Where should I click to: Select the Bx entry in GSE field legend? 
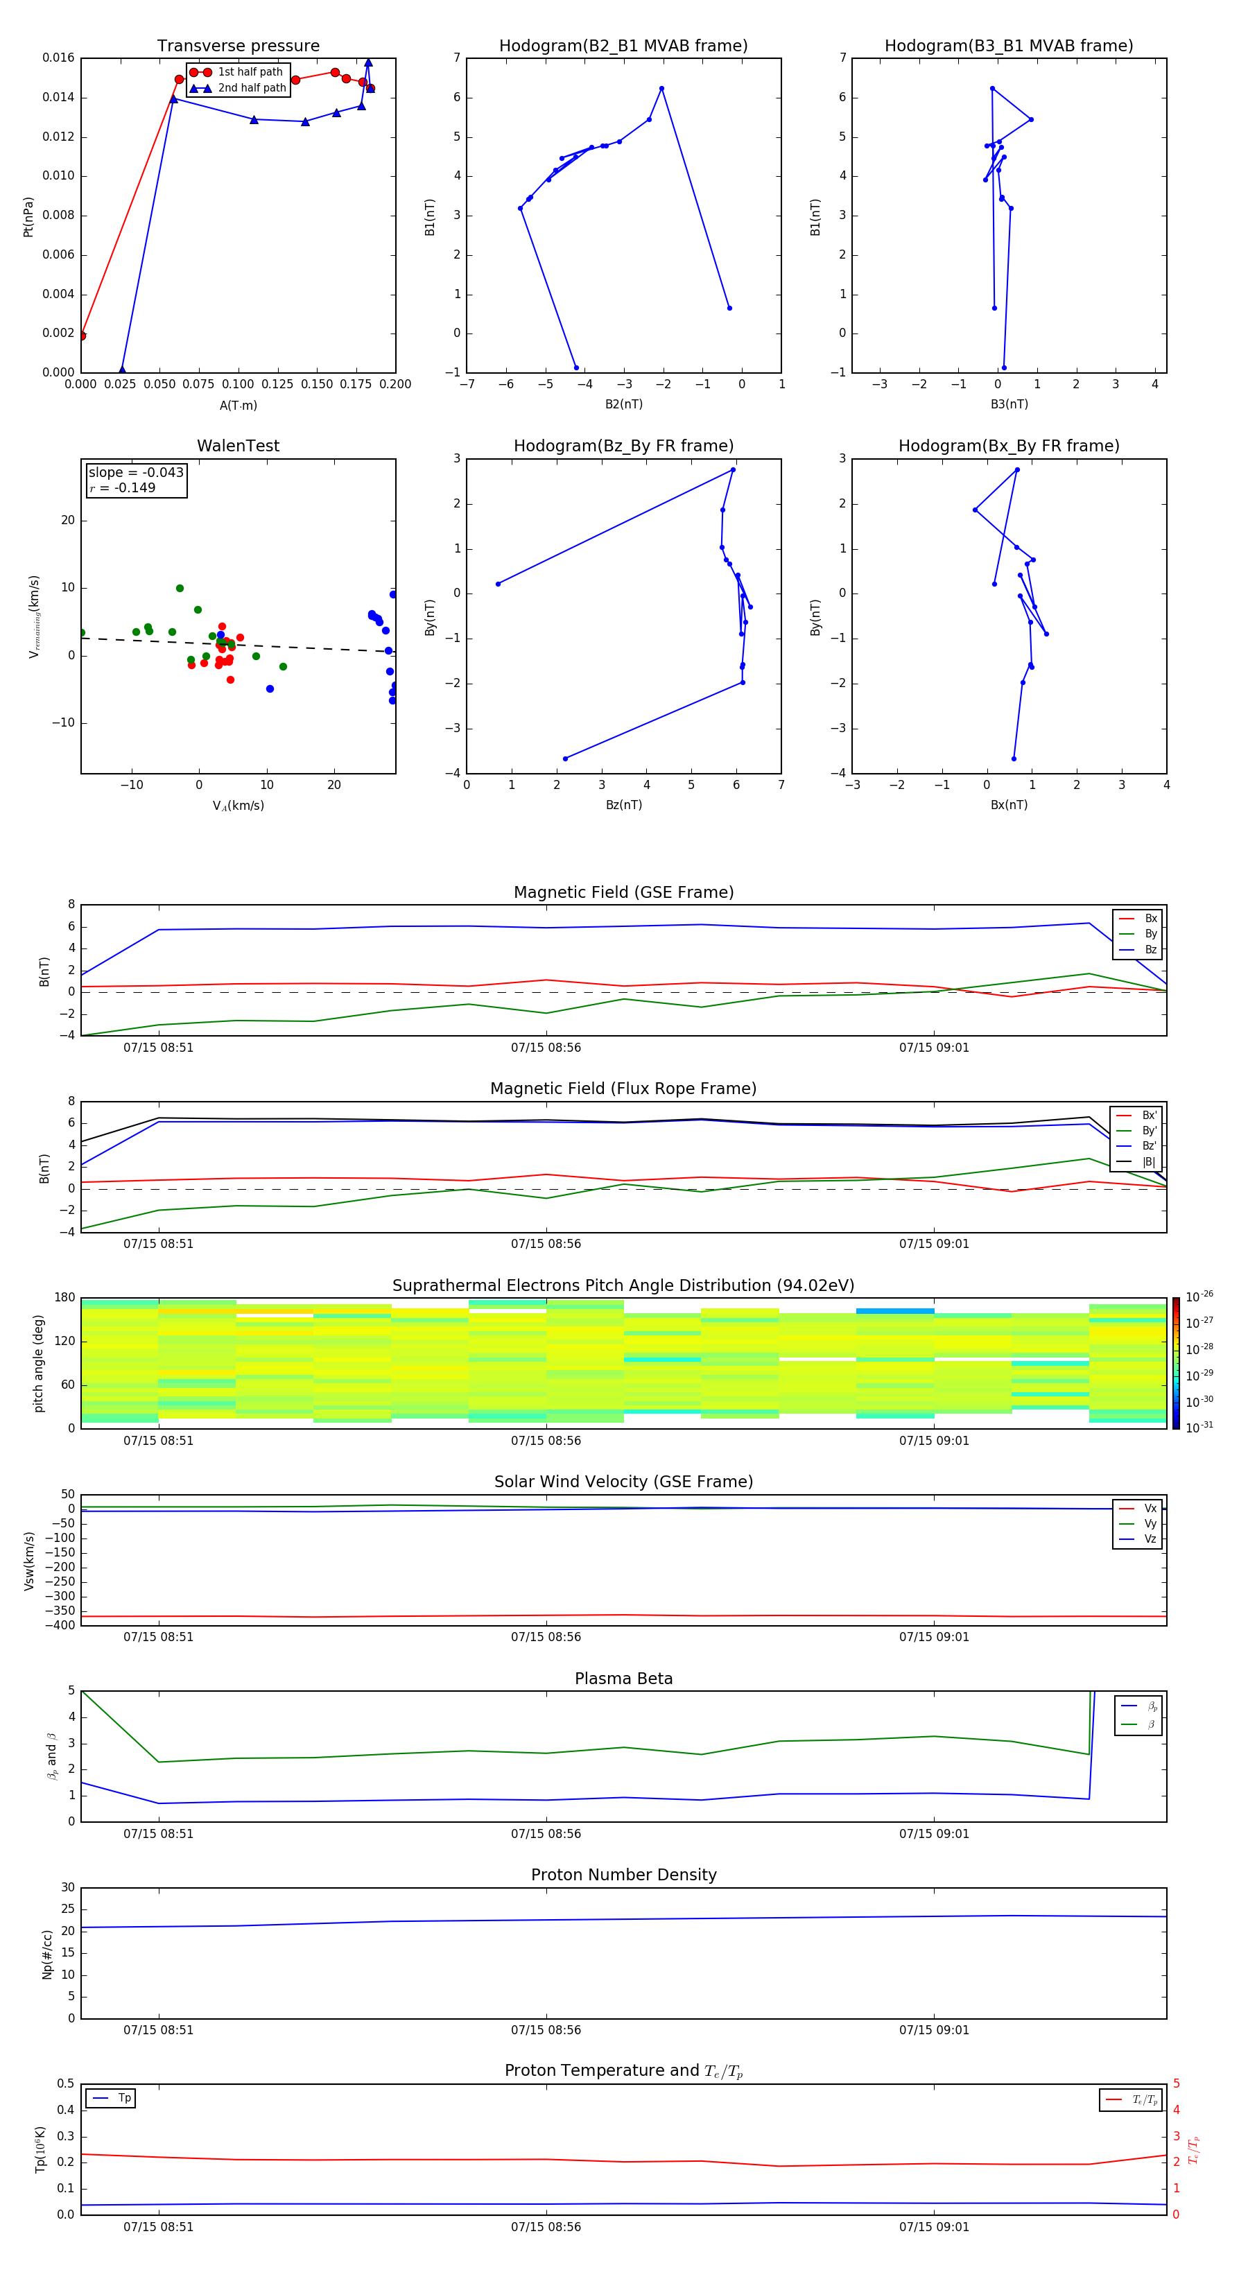1138,919
